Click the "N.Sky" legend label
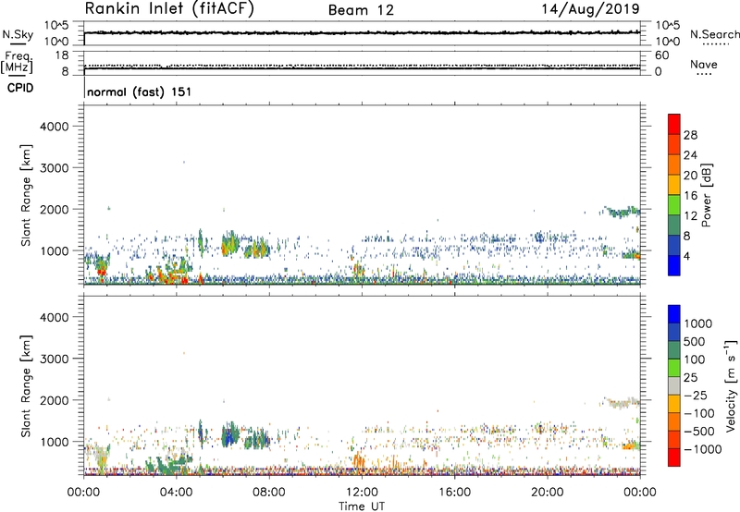The image size is (740, 512). point(18,34)
